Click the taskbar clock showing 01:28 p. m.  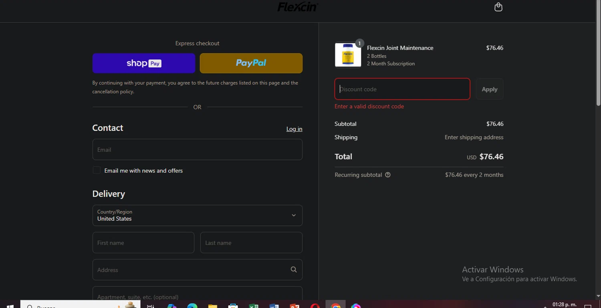point(564,305)
